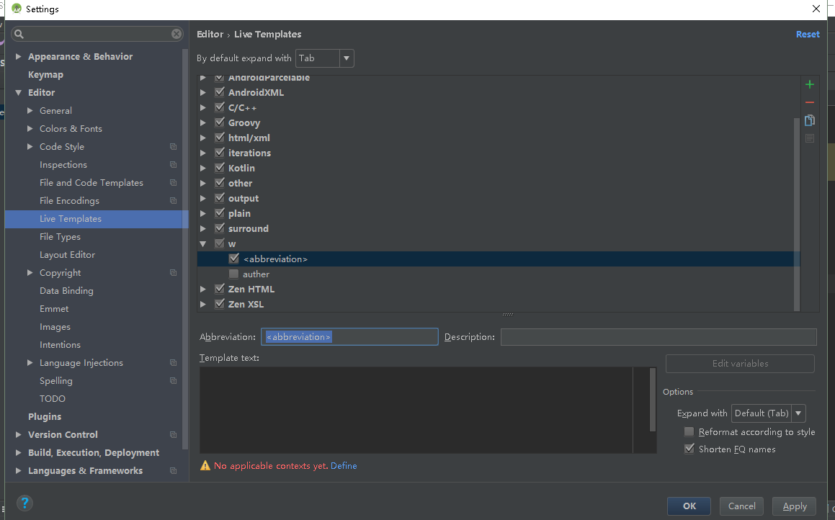Toggle the surround group checkbox
The height and width of the screenshot is (520, 835).
[x=220, y=228]
